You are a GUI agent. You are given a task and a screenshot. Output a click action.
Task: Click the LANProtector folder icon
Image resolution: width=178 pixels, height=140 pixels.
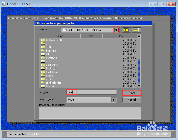(43, 83)
